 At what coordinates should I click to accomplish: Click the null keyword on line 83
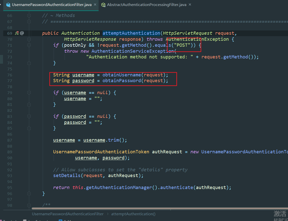click(x=103, y=116)
